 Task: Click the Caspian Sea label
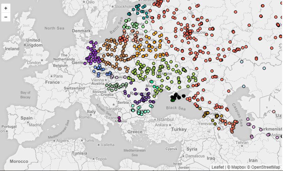238,115
